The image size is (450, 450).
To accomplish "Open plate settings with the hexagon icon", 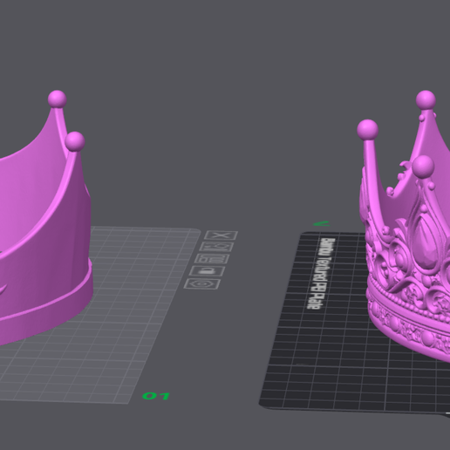I will point(202,283).
